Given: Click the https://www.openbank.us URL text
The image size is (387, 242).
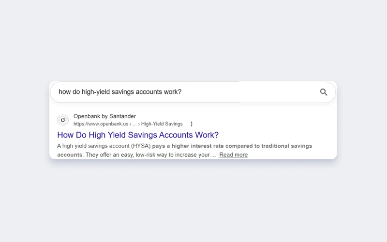Looking at the screenshot, I should (x=101, y=124).
